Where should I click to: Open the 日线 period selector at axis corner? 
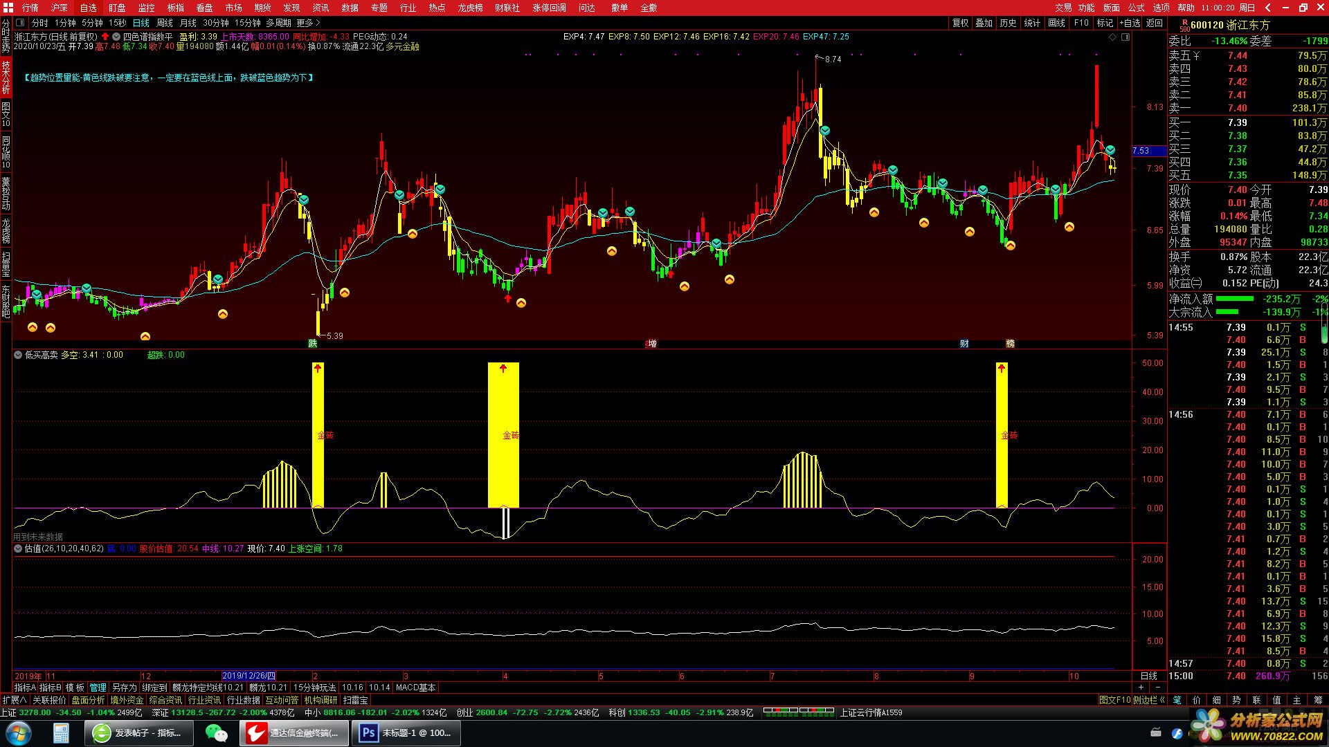coord(1148,676)
